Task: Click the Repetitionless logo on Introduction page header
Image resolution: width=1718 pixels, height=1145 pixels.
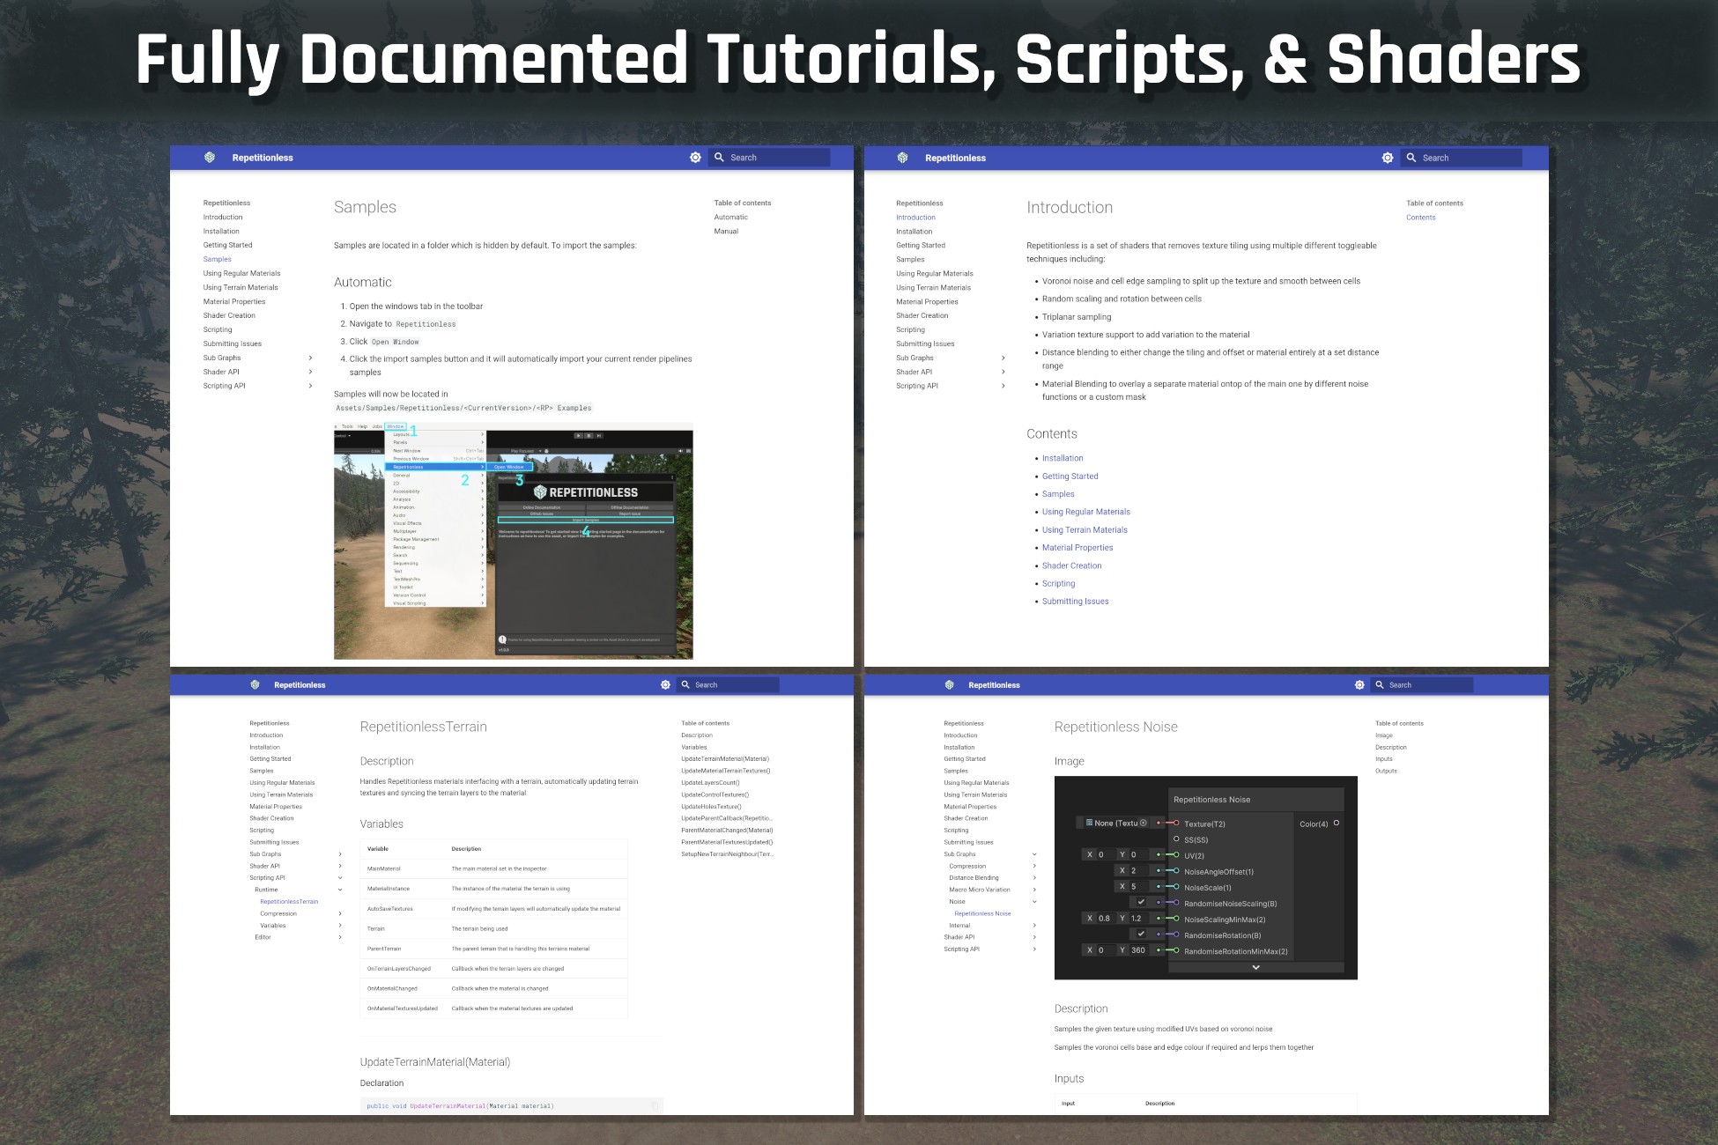Action: tap(902, 158)
